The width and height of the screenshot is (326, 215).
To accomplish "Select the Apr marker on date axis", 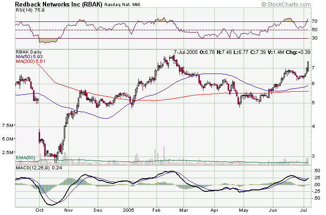I will click(212, 210).
